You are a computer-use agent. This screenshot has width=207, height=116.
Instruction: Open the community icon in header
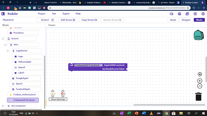(179, 14)
